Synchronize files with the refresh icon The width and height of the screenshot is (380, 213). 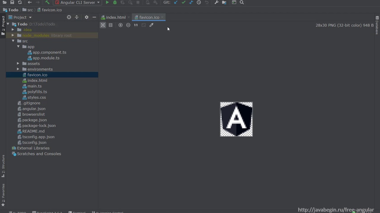click(x=20, y=2)
